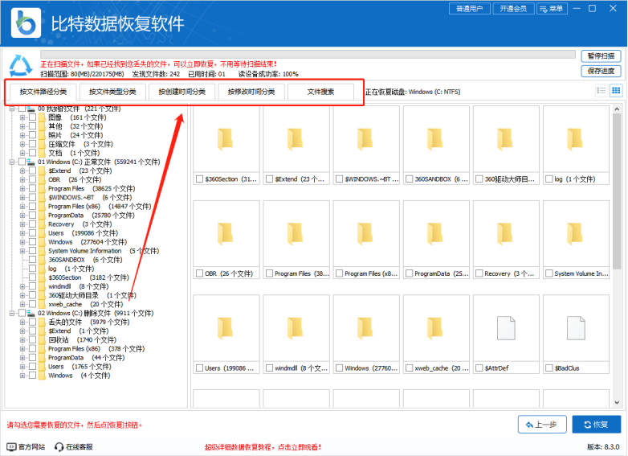Open the log folder icon in grid
Screen dimensions: 628x456
point(575,139)
